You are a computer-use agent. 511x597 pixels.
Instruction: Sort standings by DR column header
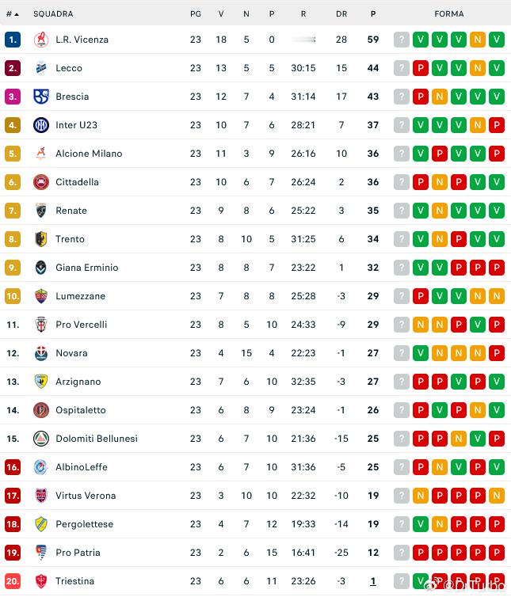pos(341,14)
